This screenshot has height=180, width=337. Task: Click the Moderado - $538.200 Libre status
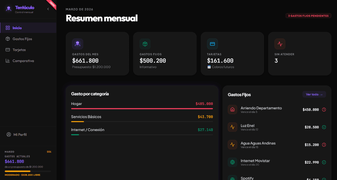pyautogui.click(x=23, y=175)
